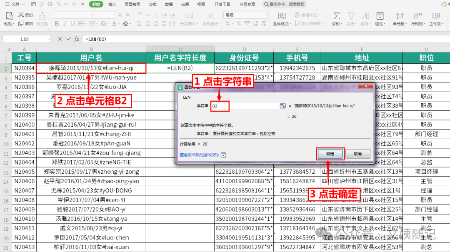
Task: Click the formula bar confirm checkmark
Action: click(68, 39)
